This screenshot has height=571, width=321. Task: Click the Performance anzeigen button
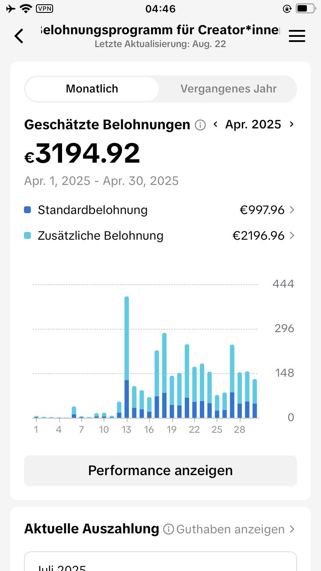pos(160,470)
